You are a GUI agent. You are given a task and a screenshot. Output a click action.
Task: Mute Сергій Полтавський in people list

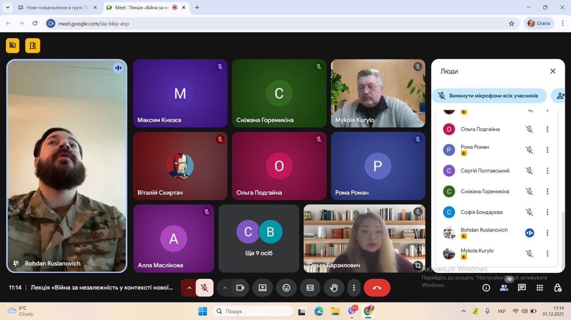pyautogui.click(x=529, y=171)
